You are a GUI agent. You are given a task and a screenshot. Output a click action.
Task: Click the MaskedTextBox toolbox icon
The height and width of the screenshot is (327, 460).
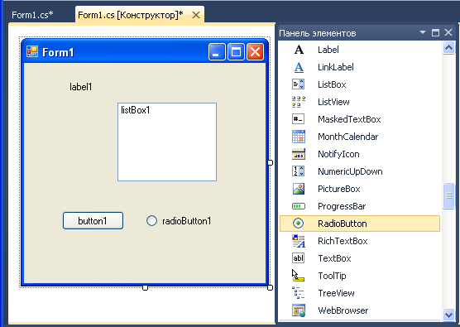click(x=299, y=119)
